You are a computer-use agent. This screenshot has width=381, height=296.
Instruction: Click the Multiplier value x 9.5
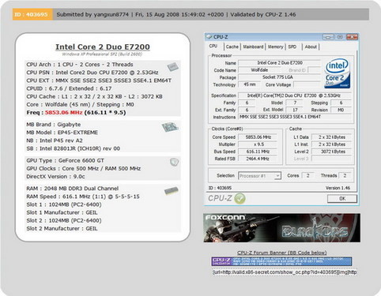[x=258, y=144]
